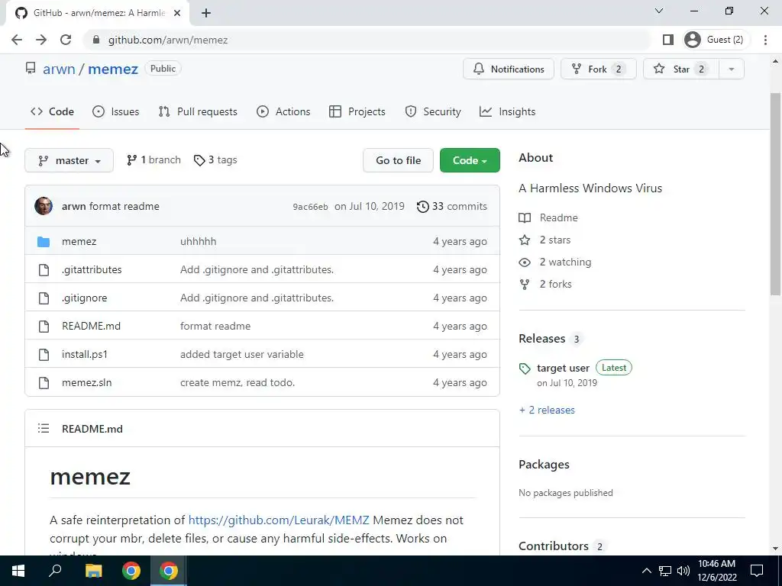Click the repository book icon beside arwn
The image size is (782, 586).
31,68
